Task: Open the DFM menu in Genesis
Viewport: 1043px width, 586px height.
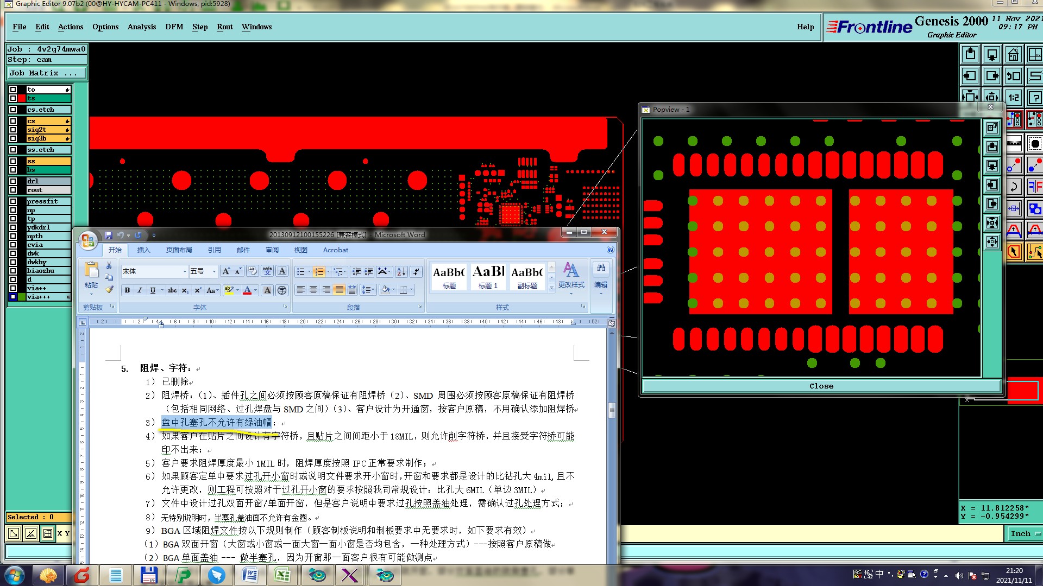Action: pyautogui.click(x=174, y=27)
